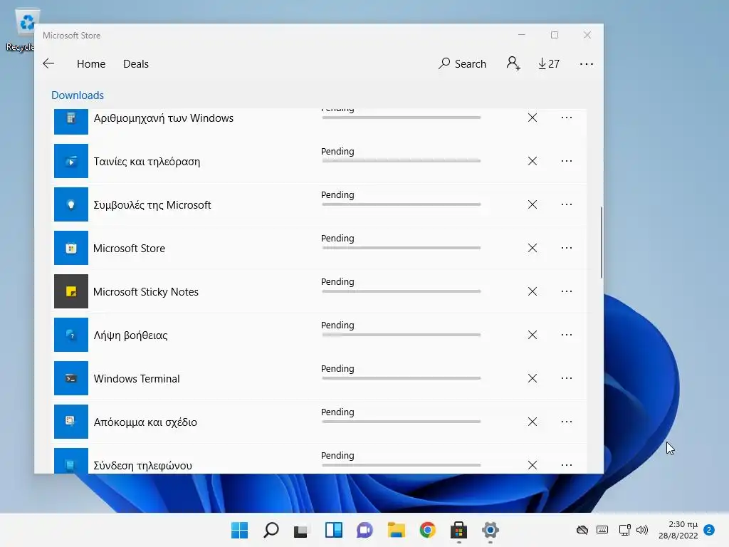The height and width of the screenshot is (547, 729).
Task: Click Microsoft Store row progress bar
Action: [x=401, y=248]
